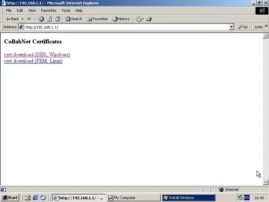The image size is (269, 202).
Task: Click the 16:49 system clock
Action: pos(259,198)
